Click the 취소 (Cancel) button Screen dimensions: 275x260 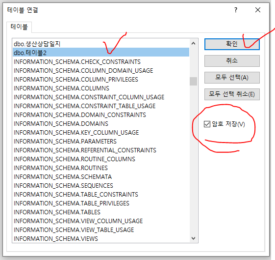(232, 61)
